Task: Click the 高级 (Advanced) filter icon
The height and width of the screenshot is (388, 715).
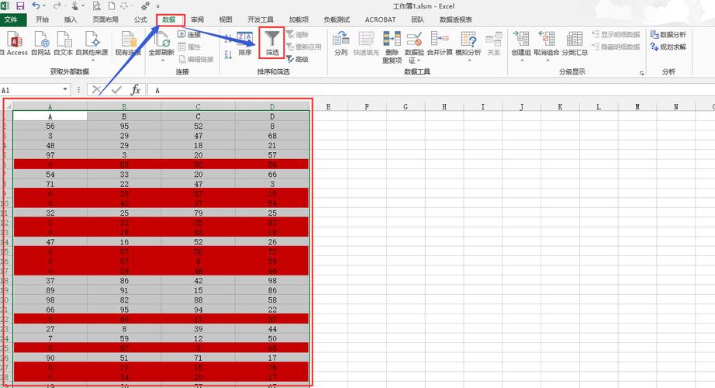Action: [290, 59]
